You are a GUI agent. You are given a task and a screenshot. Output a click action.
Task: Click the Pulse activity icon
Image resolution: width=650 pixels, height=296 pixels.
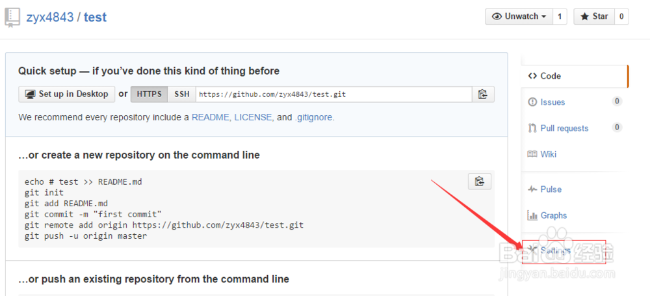click(x=533, y=189)
